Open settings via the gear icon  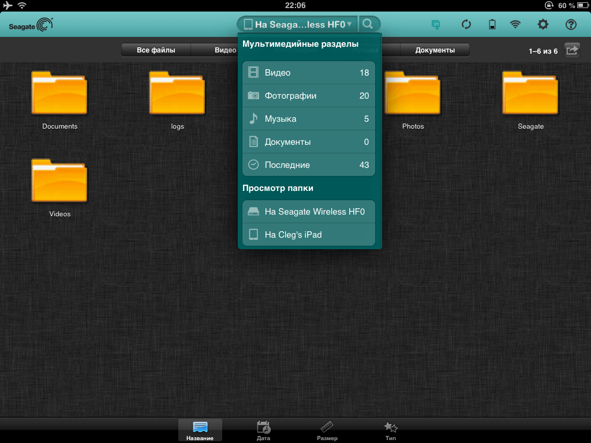(543, 24)
